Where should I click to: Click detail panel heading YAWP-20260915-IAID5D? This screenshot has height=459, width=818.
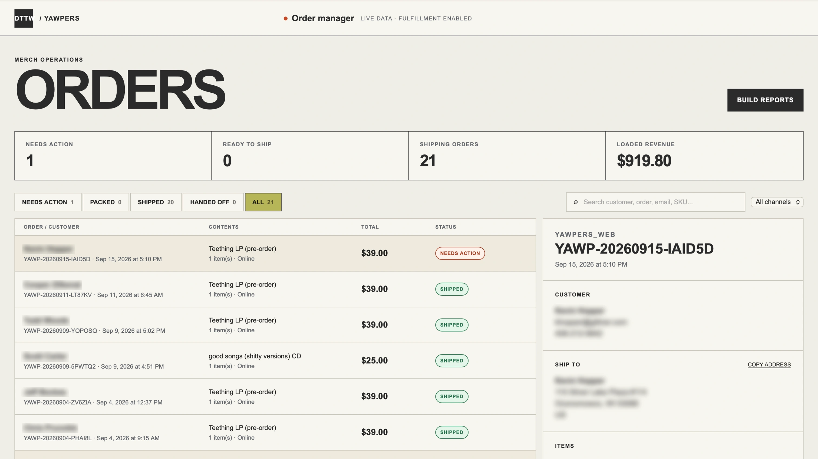click(x=634, y=248)
